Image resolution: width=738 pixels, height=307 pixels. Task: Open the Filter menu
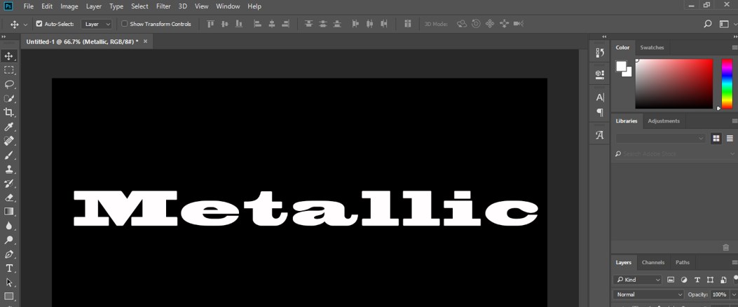tap(163, 6)
